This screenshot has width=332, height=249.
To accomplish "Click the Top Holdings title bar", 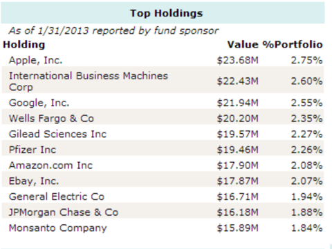I will click(x=163, y=13).
